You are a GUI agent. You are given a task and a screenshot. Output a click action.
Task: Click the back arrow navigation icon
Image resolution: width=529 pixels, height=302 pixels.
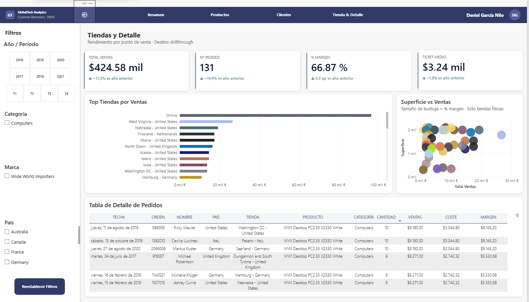(84, 15)
